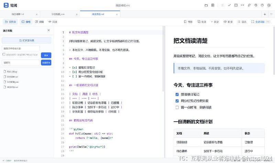
Task: Add a new tab with the plus icon
Action: tap(265, 14)
